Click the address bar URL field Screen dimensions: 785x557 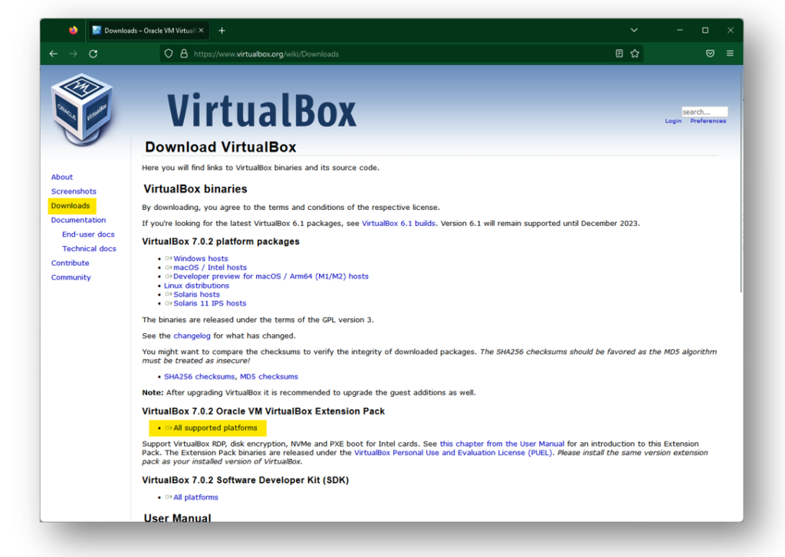pyautogui.click(x=400, y=54)
